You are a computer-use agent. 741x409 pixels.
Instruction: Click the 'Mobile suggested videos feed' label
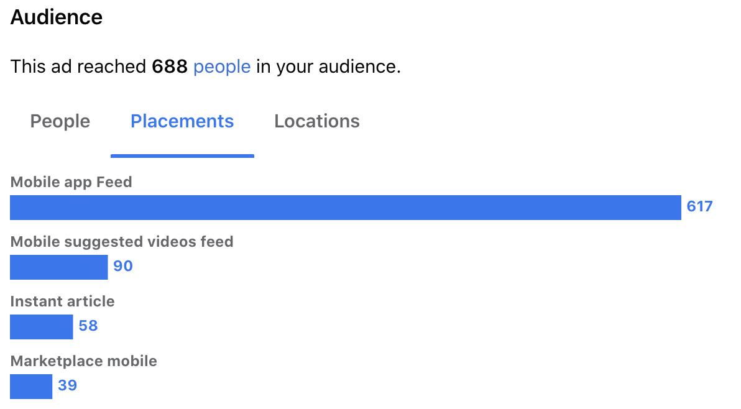pyautogui.click(x=122, y=242)
